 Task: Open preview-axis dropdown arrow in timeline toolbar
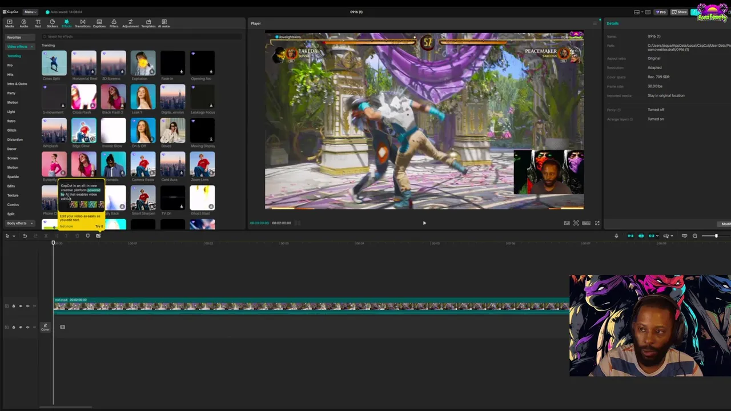672,236
